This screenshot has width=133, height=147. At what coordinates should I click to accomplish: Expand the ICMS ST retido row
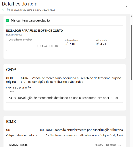(x=119, y=145)
